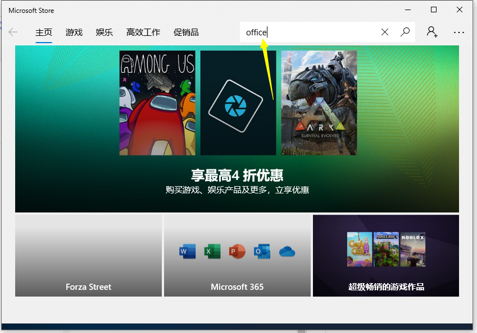Open the 游戏 tab
The height and width of the screenshot is (333, 477).
[x=74, y=33]
